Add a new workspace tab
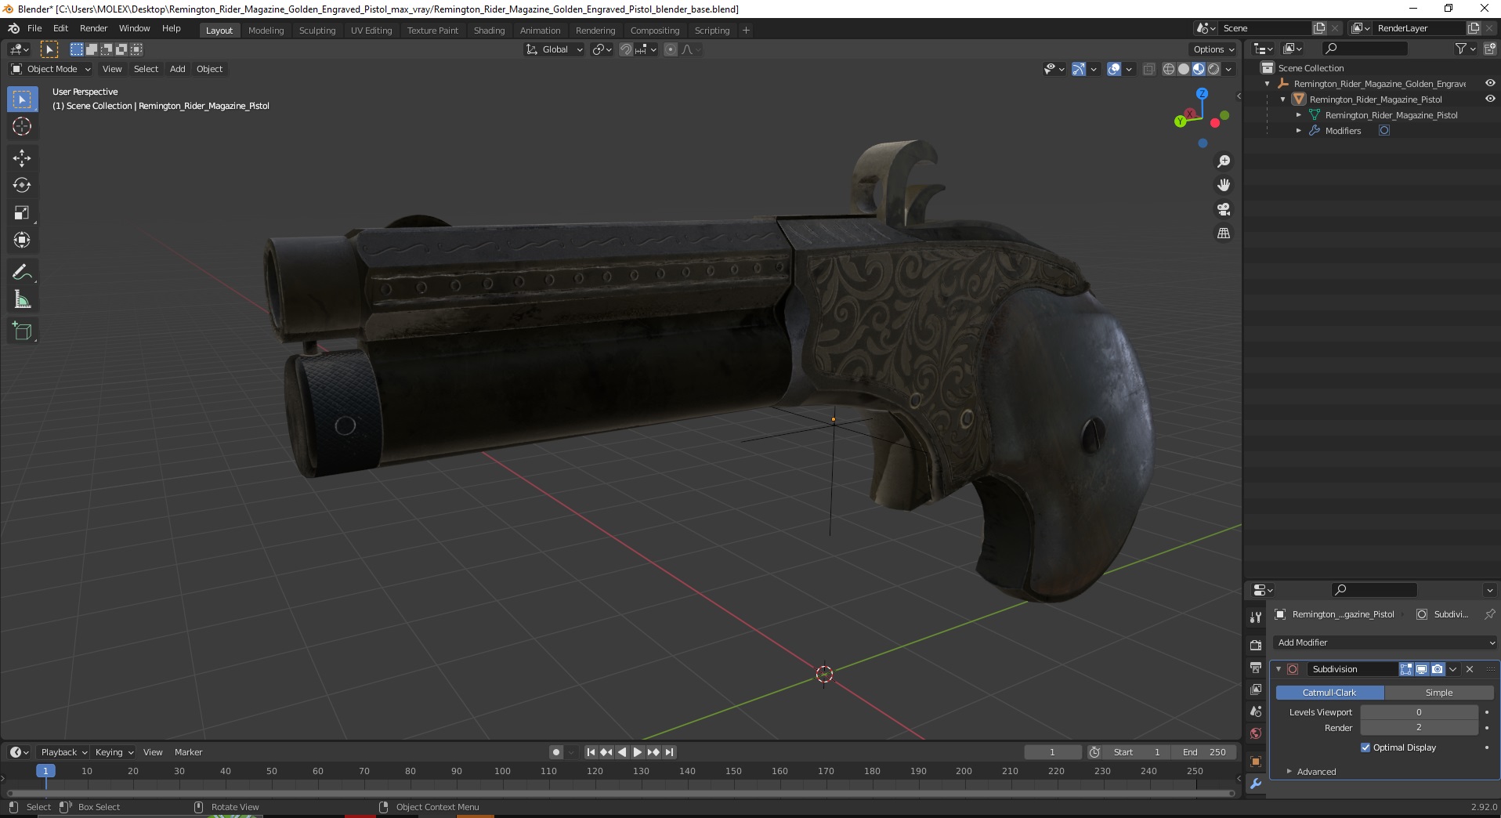Viewport: 1501px width, 818px height. (x=746, y=30)
